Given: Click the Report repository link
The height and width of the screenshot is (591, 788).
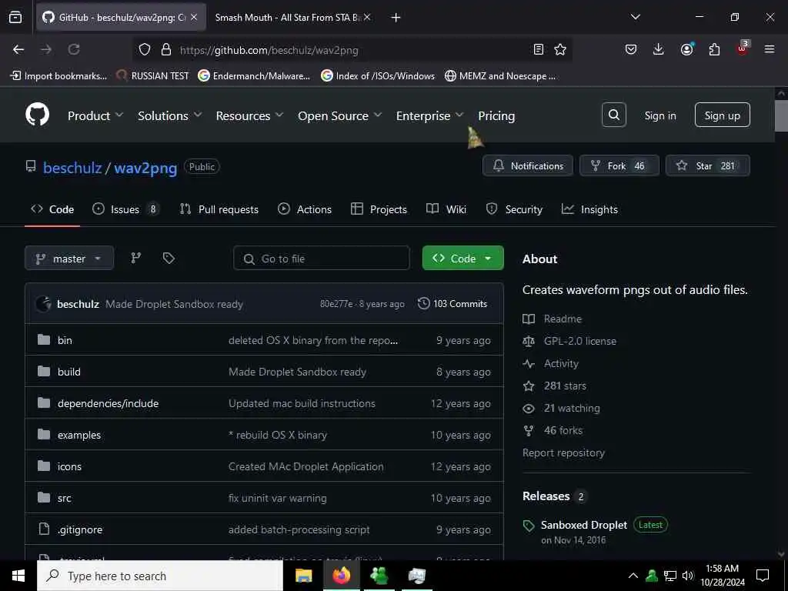Looking at the screenshot, I should pyautogui.click(x=563, y=452).
